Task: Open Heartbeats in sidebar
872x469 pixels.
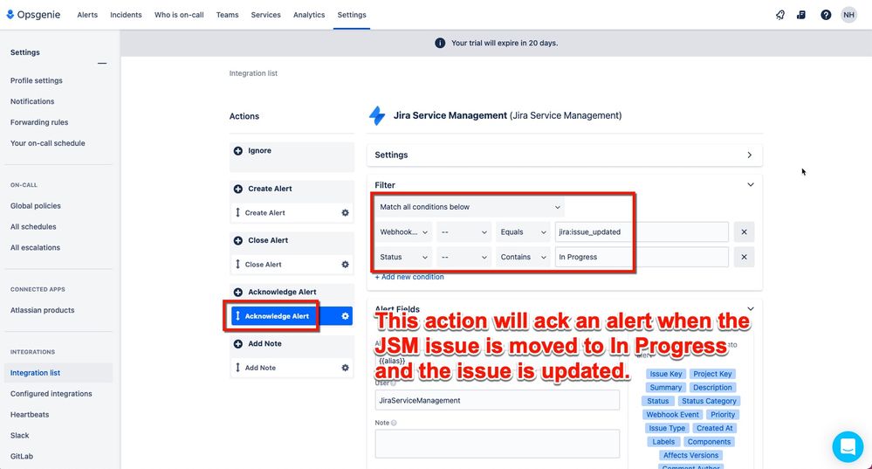Action: 30,415
